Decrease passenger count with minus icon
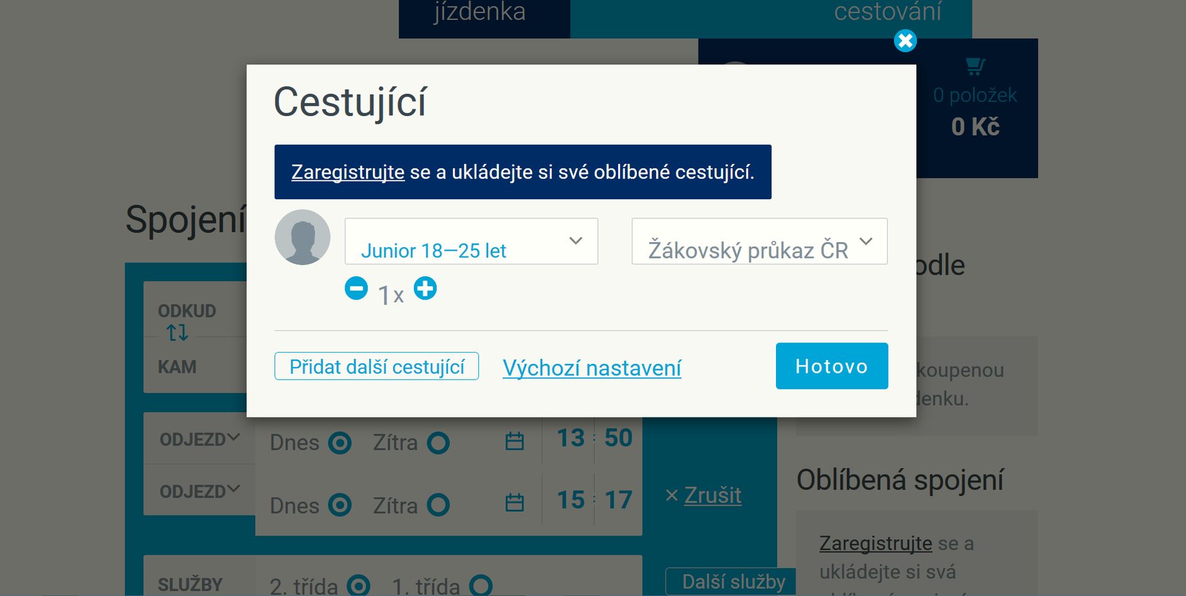Image resolution: width=1186 pixels, height=596 pixels. (356, 288)
